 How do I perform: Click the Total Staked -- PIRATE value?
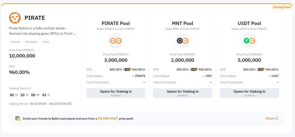pyautogui.click(x=139, y=76)
